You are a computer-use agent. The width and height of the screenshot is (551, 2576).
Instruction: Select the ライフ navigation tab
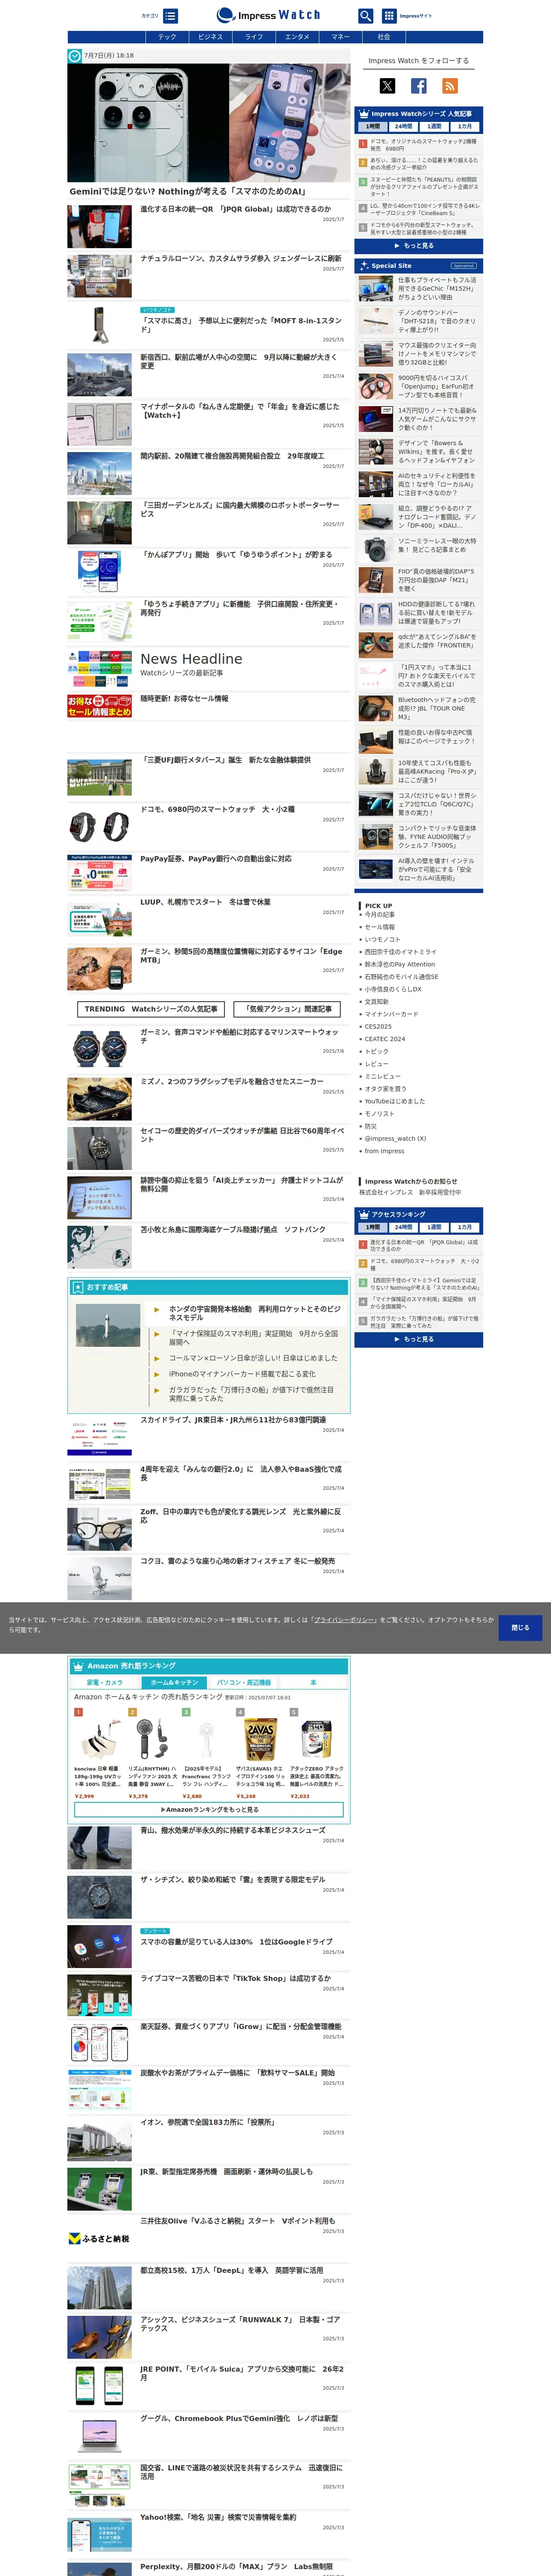[254, 37]
